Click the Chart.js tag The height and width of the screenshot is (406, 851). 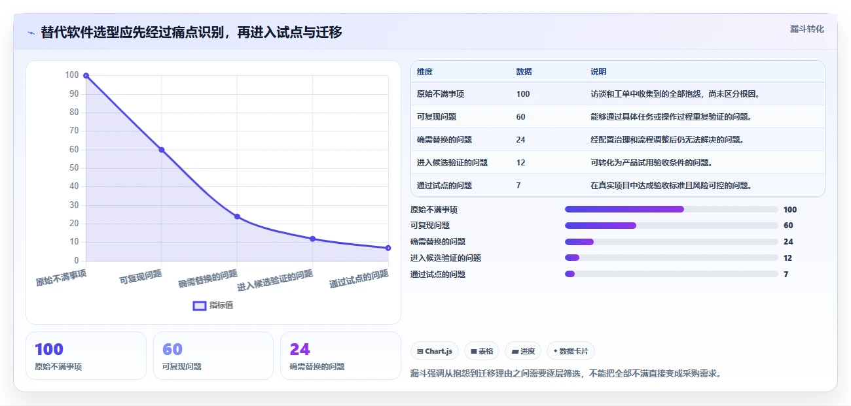click(435, 351)
